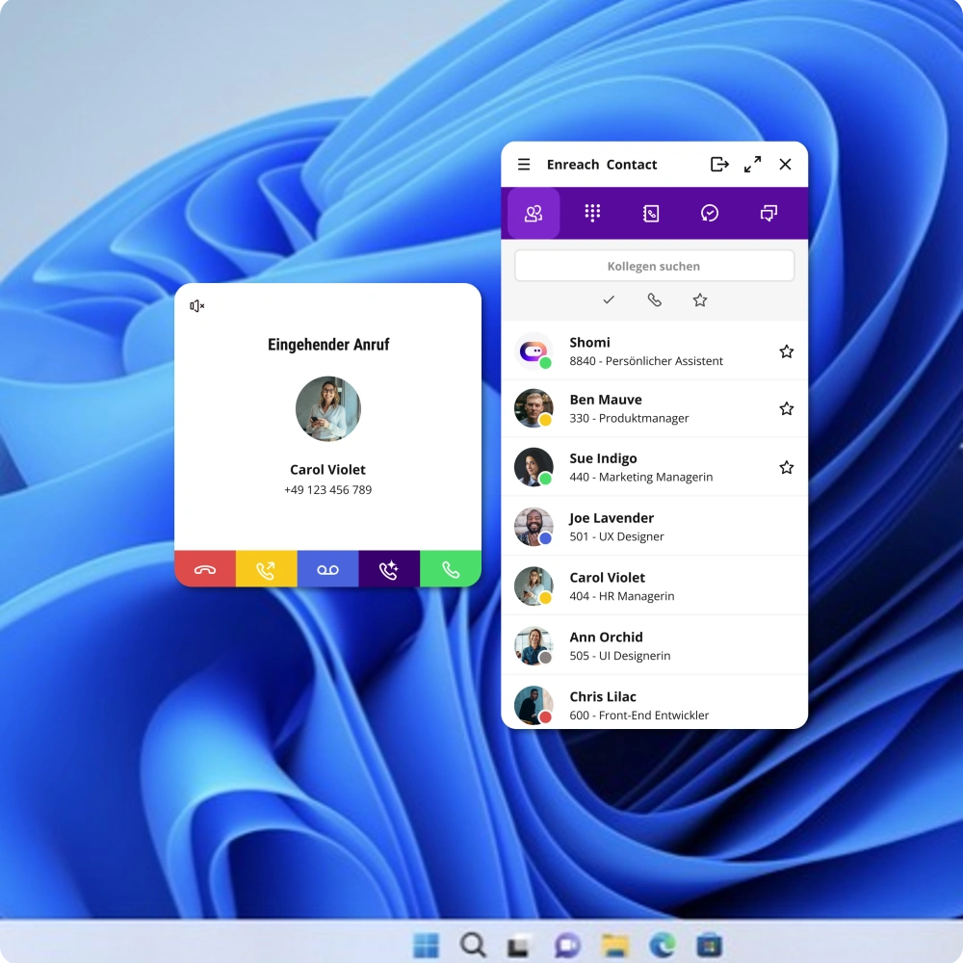
Task: Unfavorite Ben Mauve using star
Action: pos(786,408)
